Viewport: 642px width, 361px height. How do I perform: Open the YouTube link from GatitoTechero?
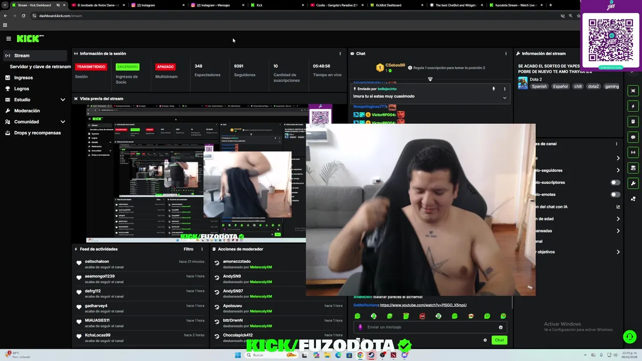click(x=423, y=305)
